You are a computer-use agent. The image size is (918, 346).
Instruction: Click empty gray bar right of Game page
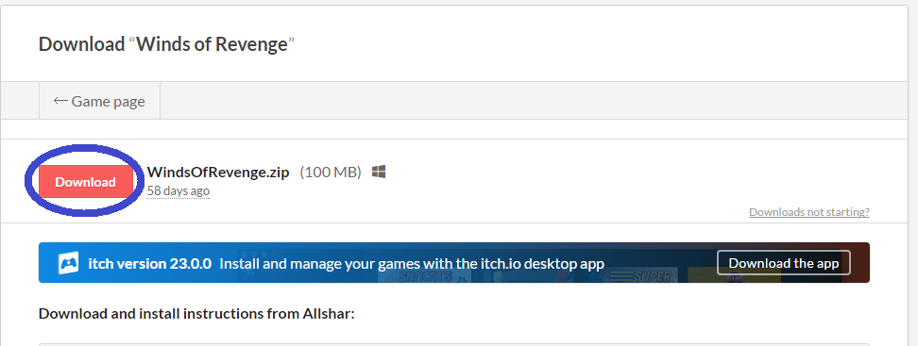534,101
